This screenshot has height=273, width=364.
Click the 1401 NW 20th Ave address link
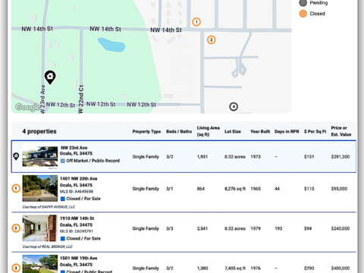point(79,179)
